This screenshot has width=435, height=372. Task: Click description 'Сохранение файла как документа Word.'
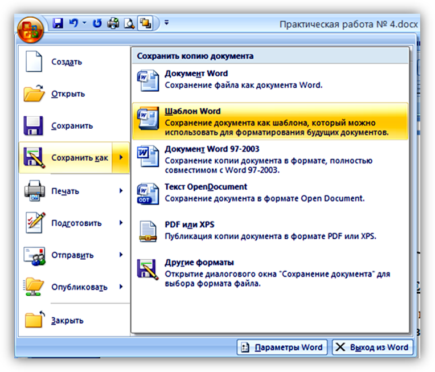pos(244,85)
